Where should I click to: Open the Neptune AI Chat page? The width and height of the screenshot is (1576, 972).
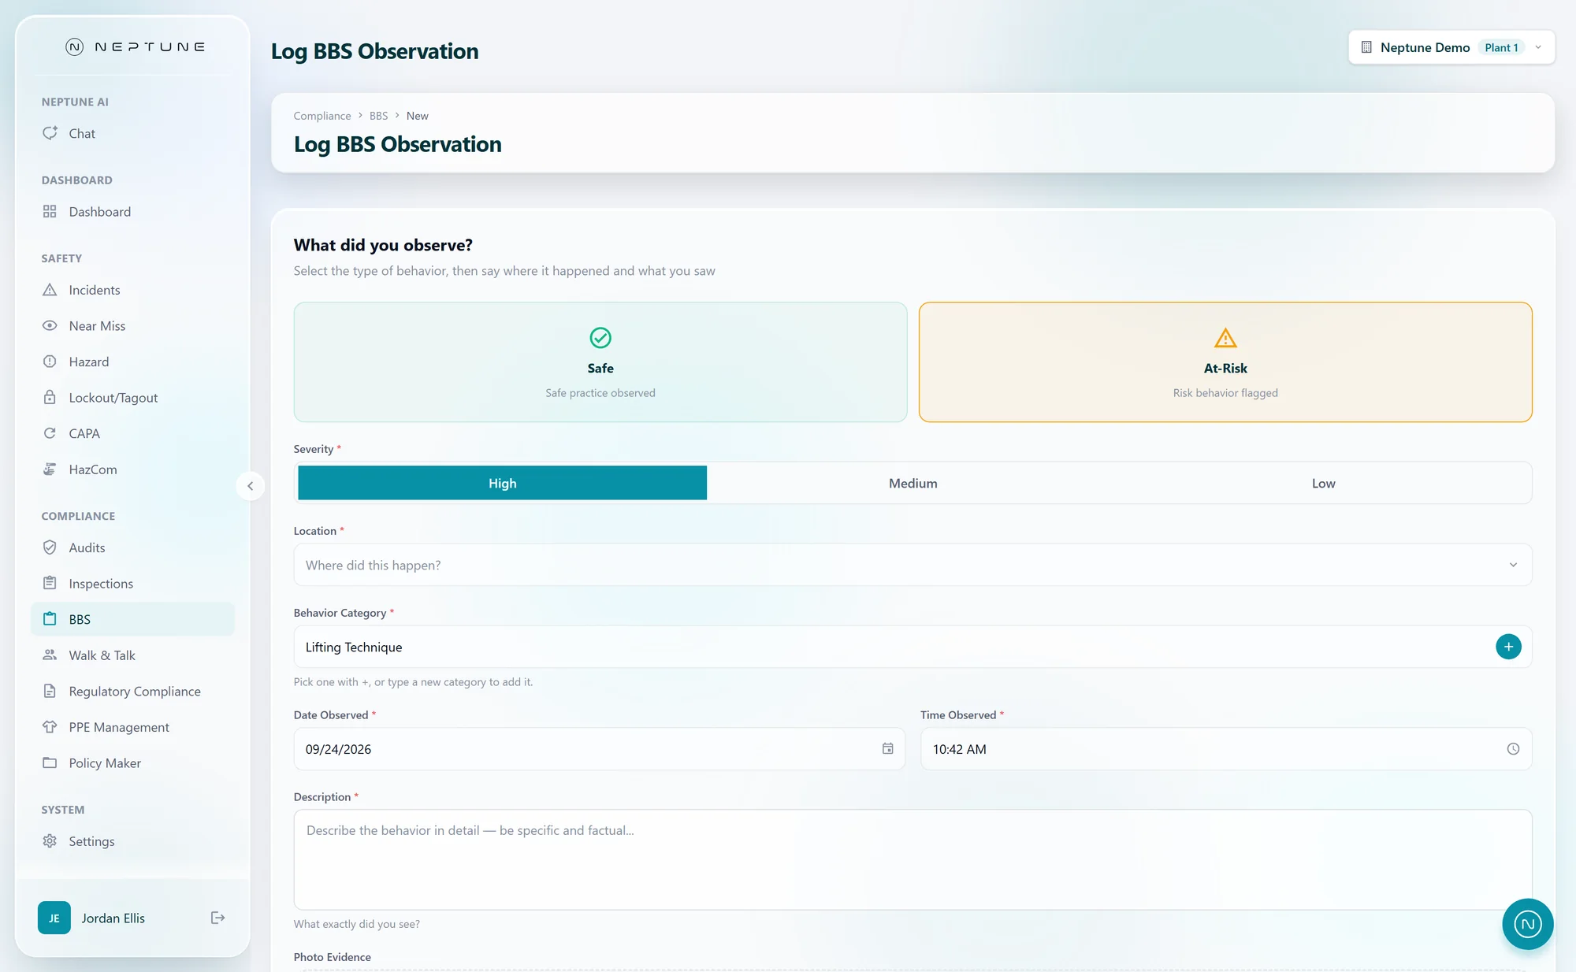pos(81,133)
